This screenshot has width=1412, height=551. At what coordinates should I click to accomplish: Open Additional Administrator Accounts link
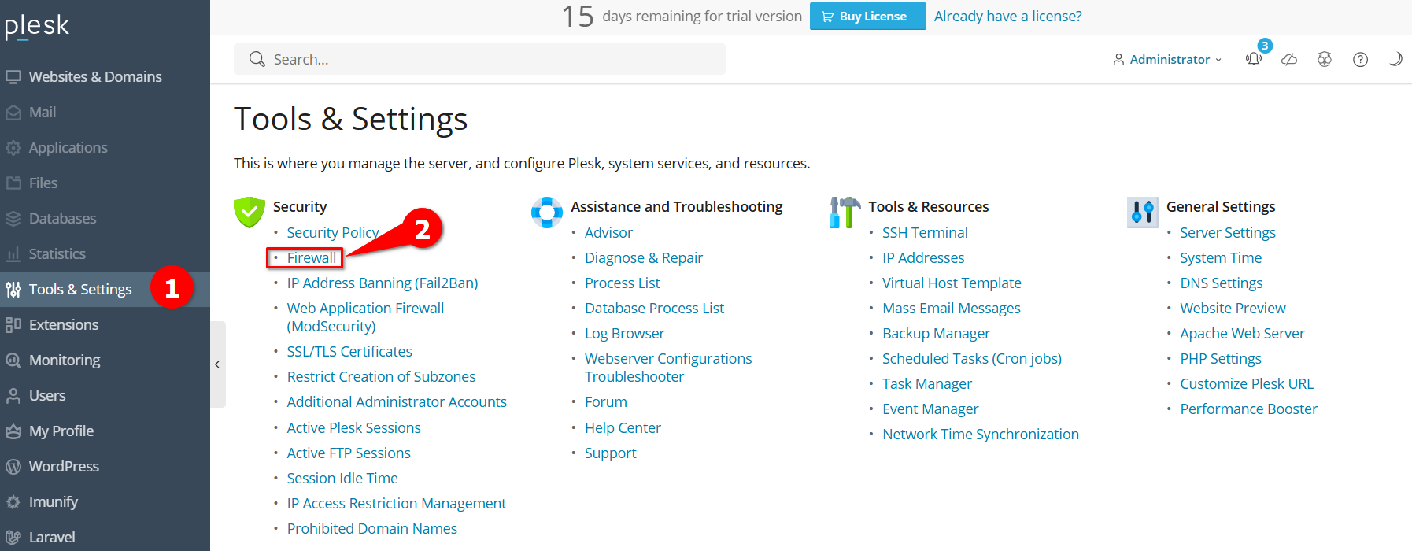397,402
